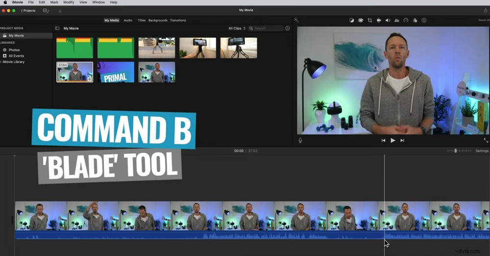Click the timeline audio waveform track

(x=252, y=235)
